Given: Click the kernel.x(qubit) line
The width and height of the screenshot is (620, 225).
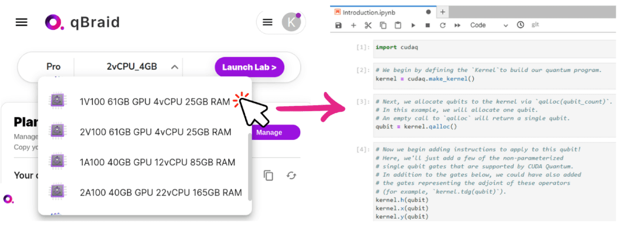Looking at the screenshot, I should tap(401, 208).
